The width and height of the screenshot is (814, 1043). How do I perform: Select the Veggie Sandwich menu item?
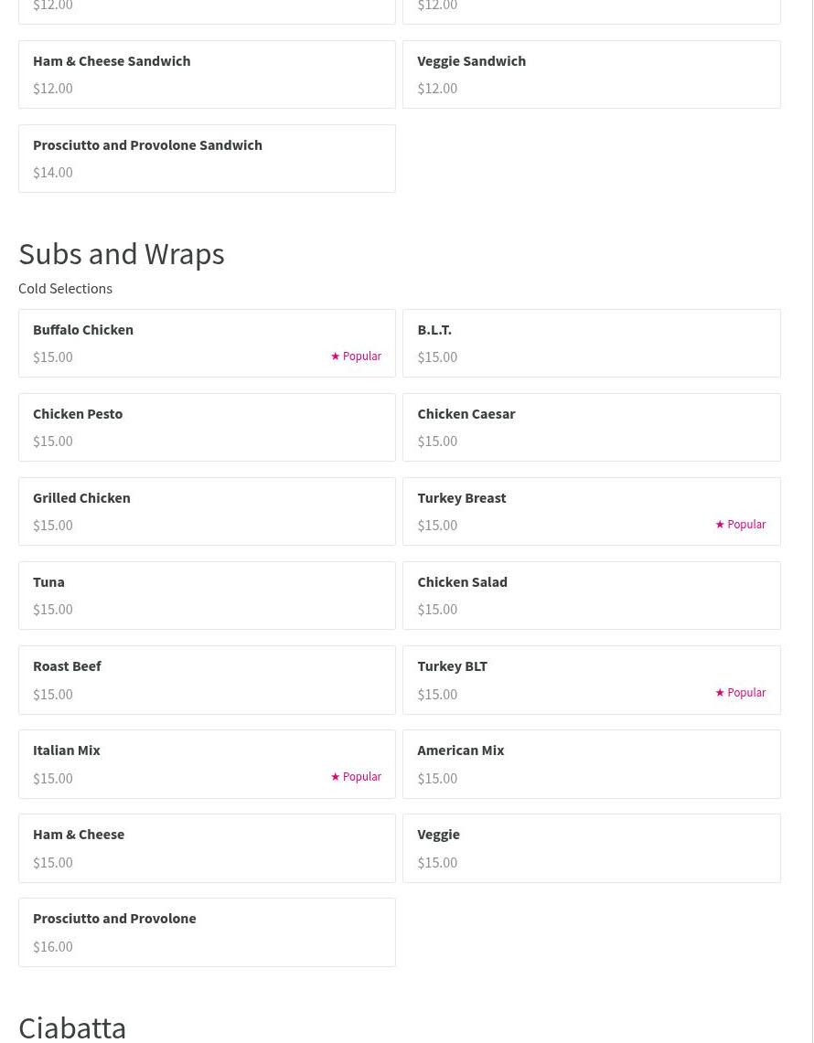[x=591, y=74]
